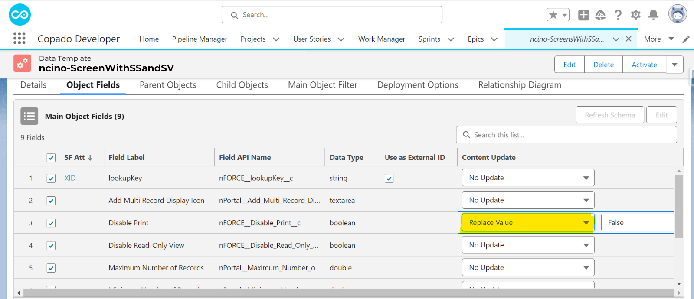Screen dimensions: 694x299
Task: Click the XID link in row 1
Action: click(70, 178)
